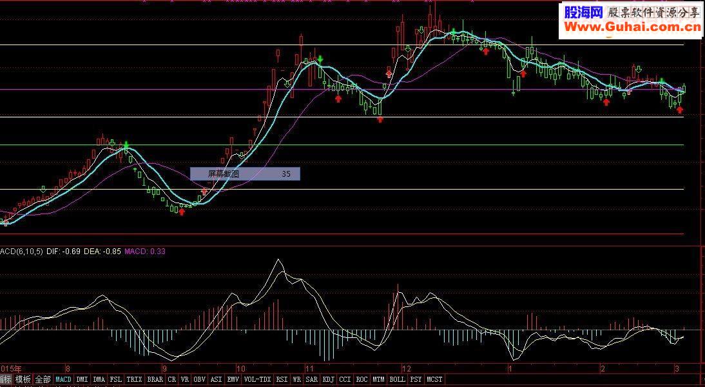This screenshot has height=387, width=705.
Task: Show the KDJ indicator
Action: 328,379
